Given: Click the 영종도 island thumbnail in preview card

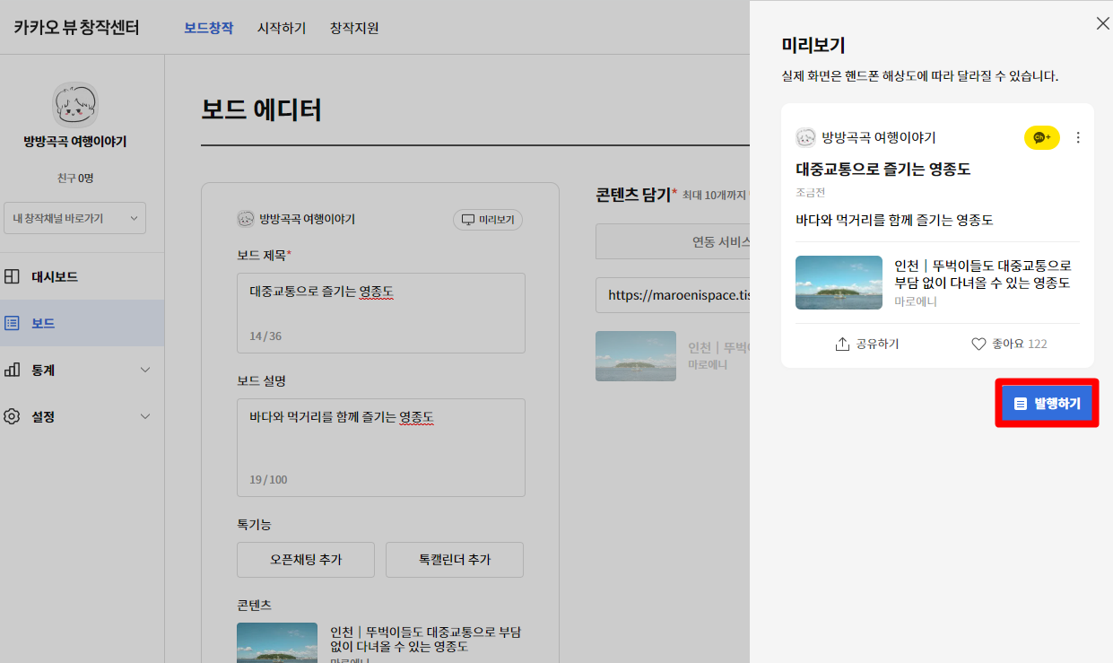Looking at the screenshot, I should [839, 283].
